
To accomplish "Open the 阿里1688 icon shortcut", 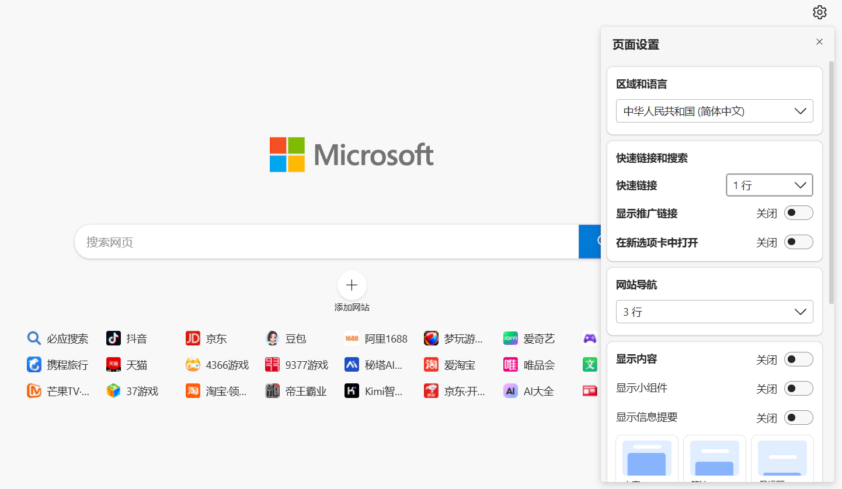I will (x=352, y=338).
